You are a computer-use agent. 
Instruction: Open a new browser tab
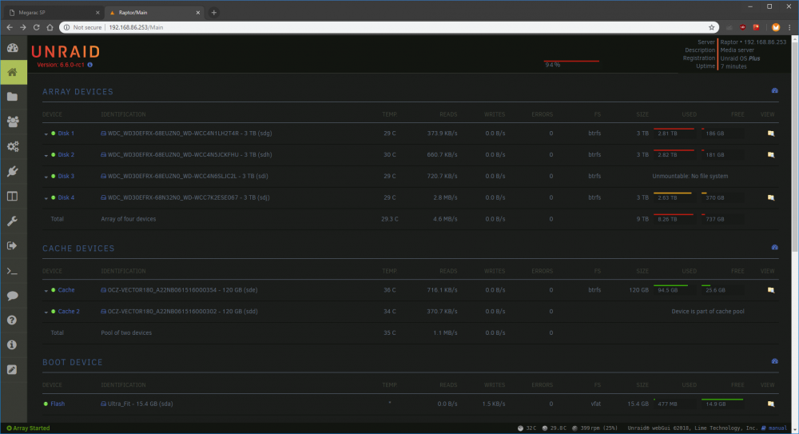[x=214, y=12]
